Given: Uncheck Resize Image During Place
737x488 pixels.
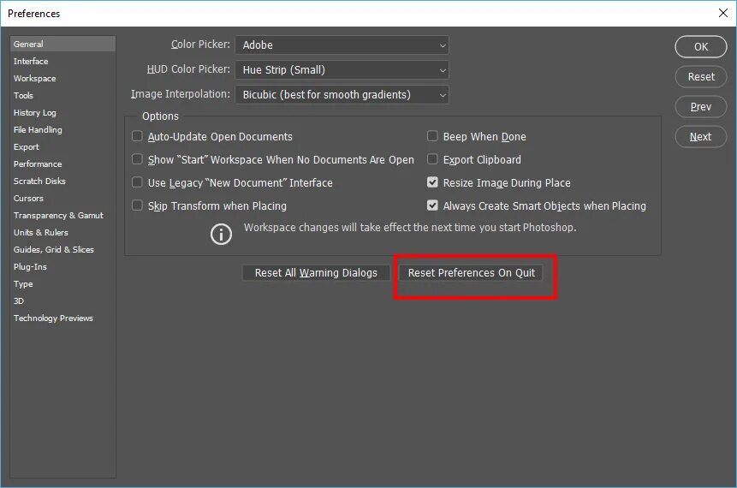Looking at the screenshot, I should point(432,182).
